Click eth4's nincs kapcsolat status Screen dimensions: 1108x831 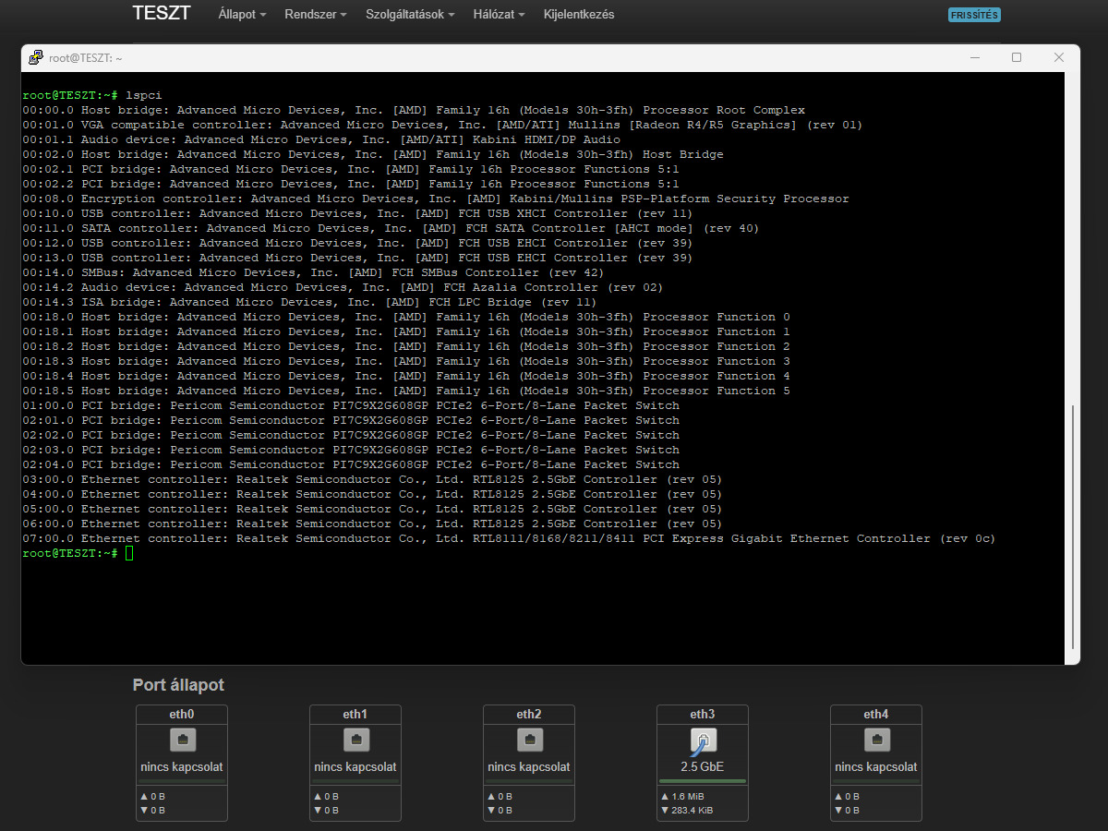pyautogui.click(x=876, y=767)
